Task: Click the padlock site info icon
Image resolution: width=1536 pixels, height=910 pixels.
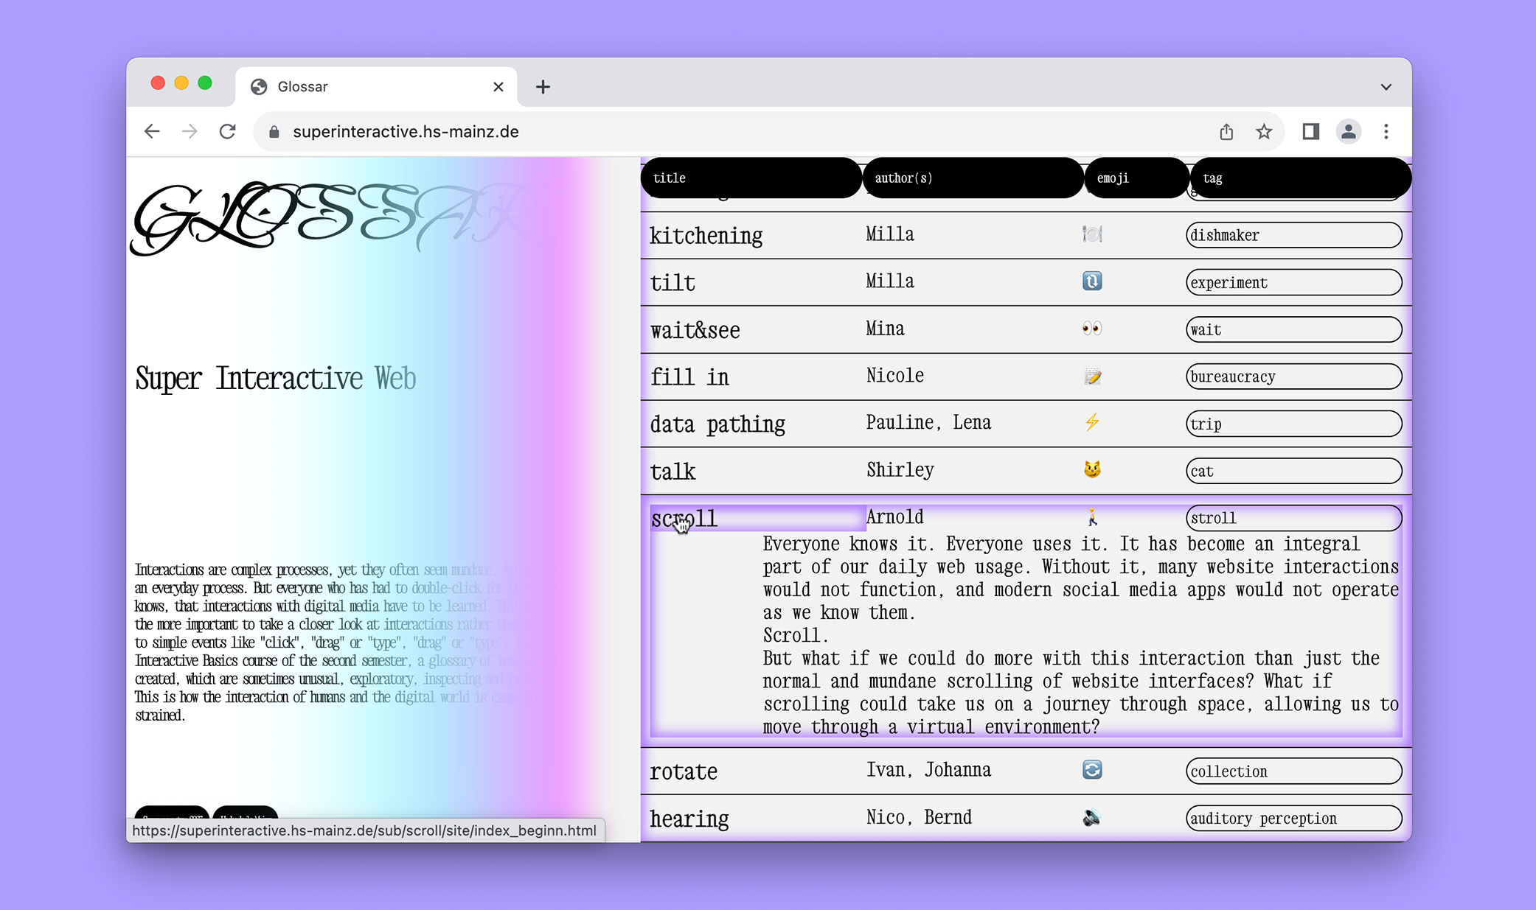Action: click(274, 131)
